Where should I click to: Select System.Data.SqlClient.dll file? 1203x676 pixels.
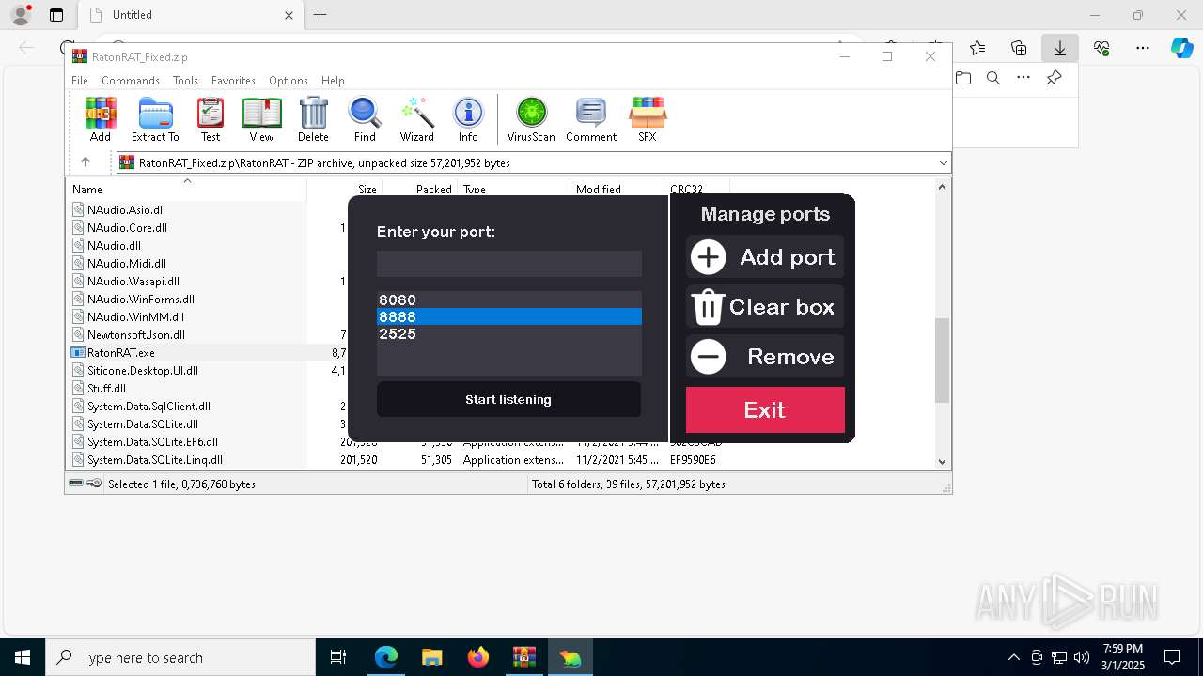[x=148, y=407]
